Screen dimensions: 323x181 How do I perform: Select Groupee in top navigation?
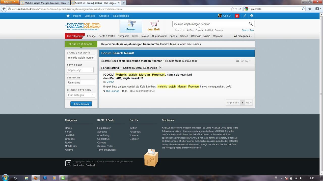point(104,16)
